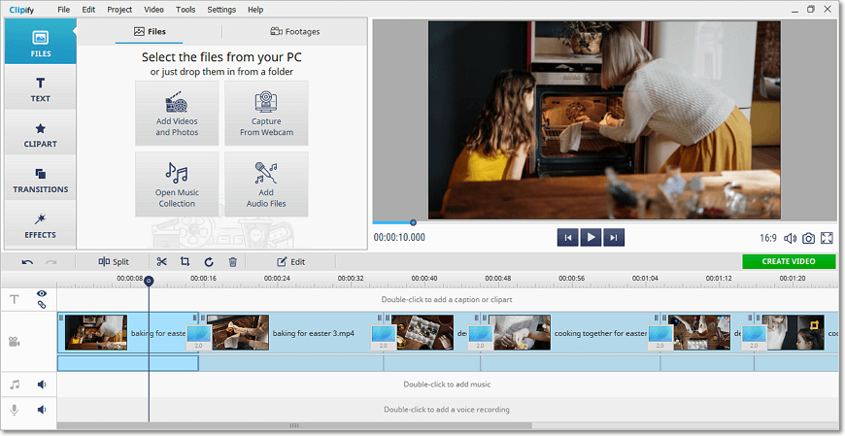The height and width of the screenshot is (436, 845).
Task: Open the File menu
Action: (63, 10)
